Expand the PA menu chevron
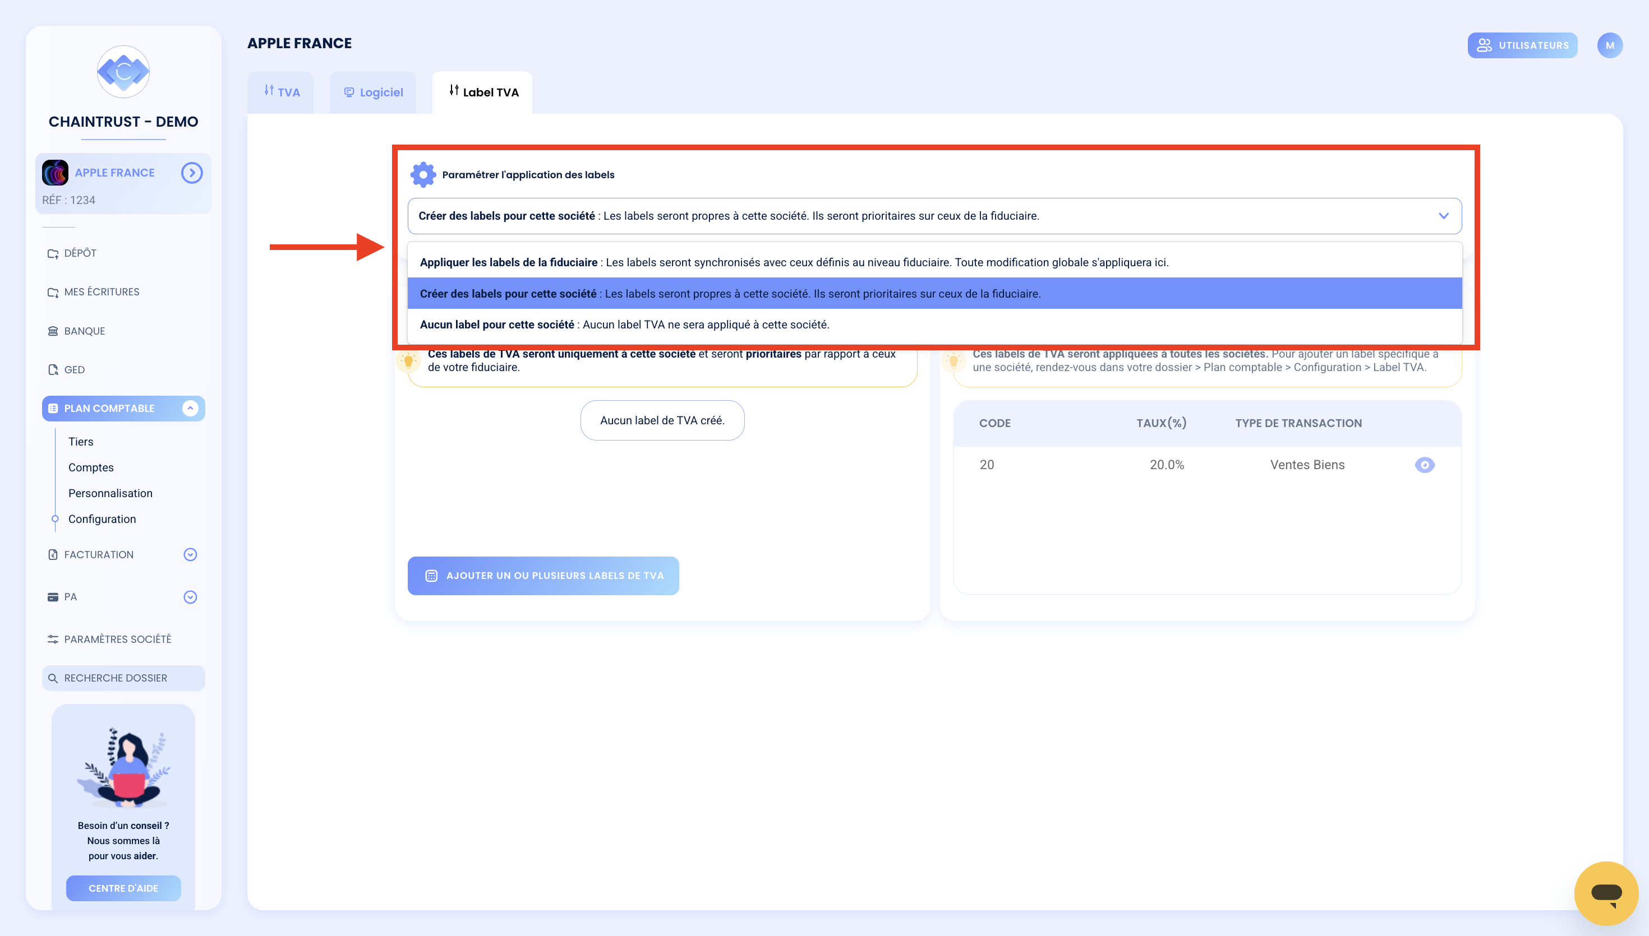 coord(190,597)
